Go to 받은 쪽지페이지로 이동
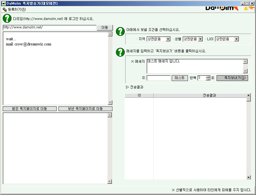The width and height of the screenshot is (256, 195). click(x=30, y=109)
